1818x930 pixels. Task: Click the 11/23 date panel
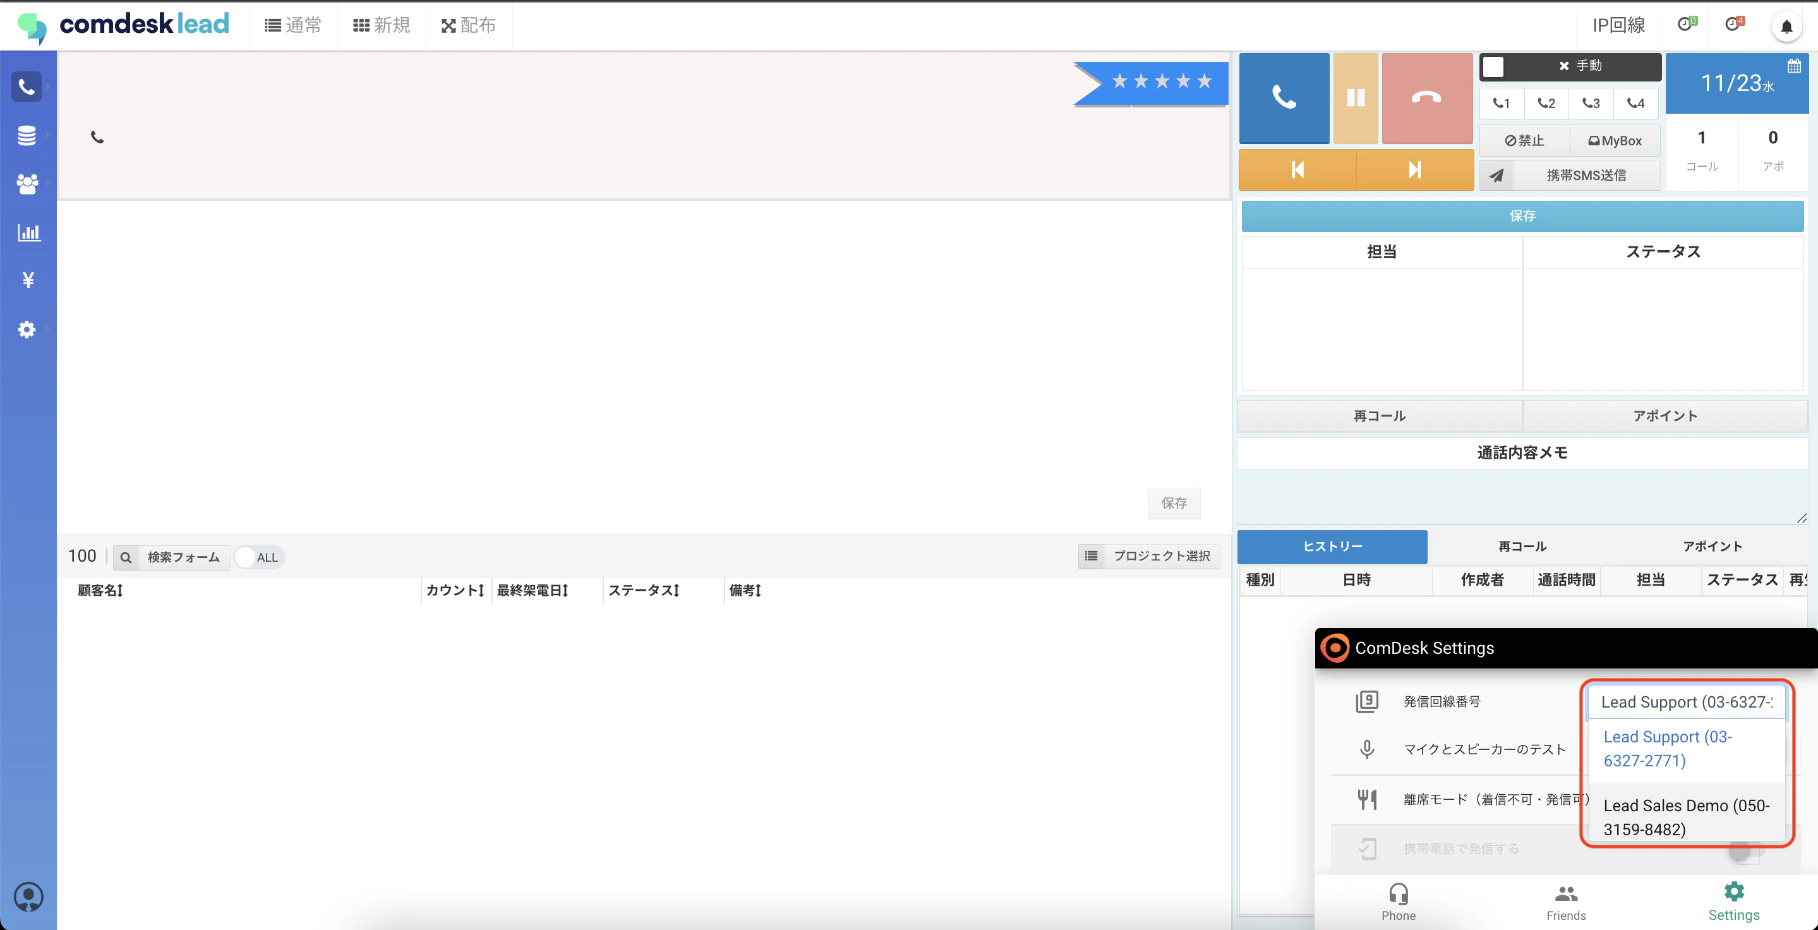pos(1737,84)
